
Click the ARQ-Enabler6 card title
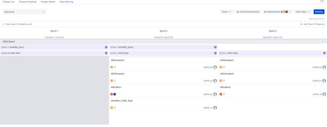pyautogui.click(x=227, y=74)
